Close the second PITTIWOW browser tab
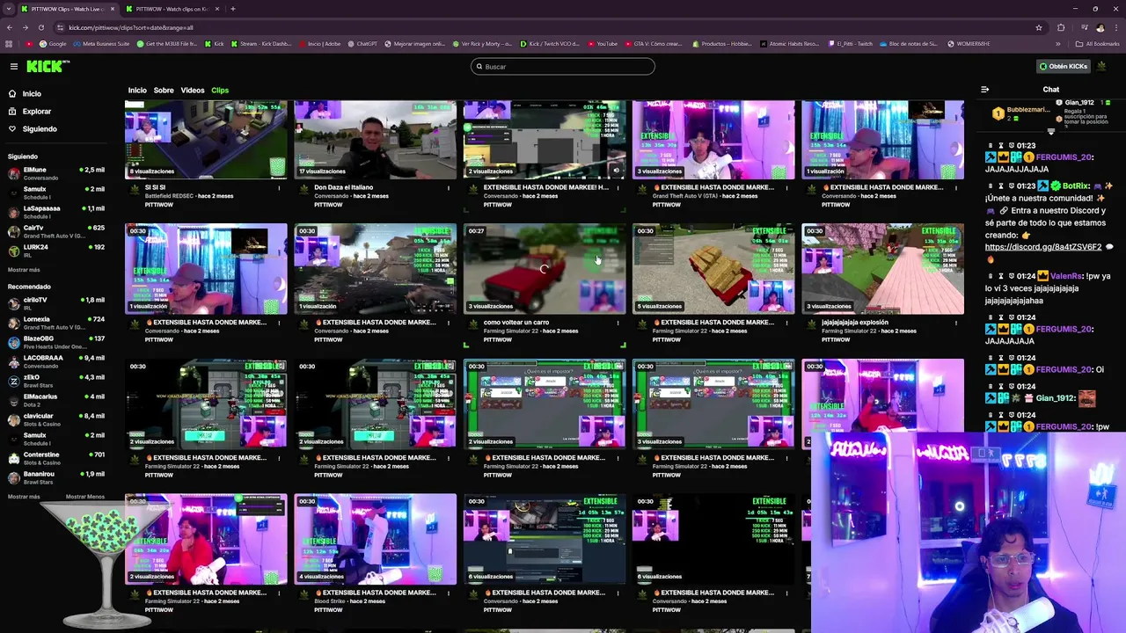Screen dimensions: 1126x633 [217, 9]
